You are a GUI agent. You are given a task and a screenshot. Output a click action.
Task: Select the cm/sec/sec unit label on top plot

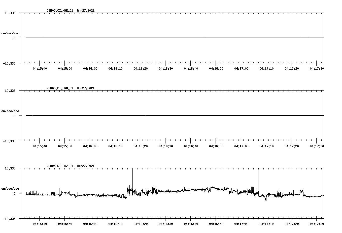pos(10,33)
